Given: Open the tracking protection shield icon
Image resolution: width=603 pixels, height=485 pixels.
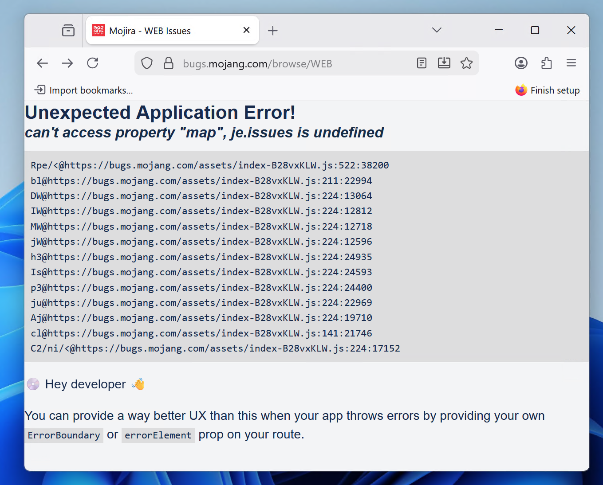Looking at the screenshot, I should (x=147, y=63).
